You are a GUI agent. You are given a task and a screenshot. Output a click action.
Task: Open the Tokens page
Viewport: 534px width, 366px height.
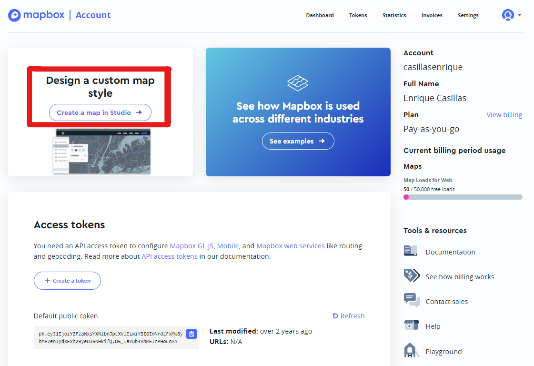click(x=358, y=15)
